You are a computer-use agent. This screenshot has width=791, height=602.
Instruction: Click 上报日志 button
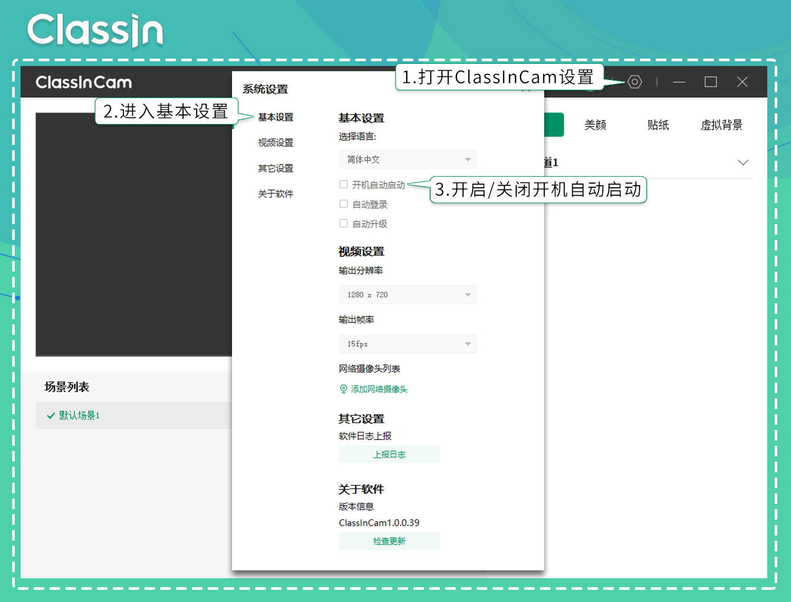tap(389, 454)
